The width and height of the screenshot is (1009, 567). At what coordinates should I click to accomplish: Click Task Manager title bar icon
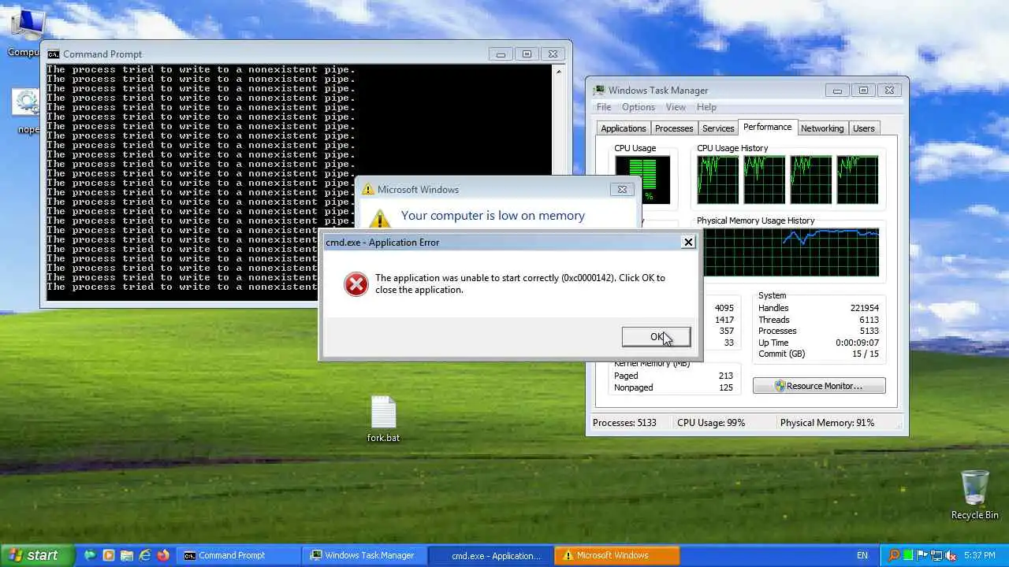pos(599,90)
